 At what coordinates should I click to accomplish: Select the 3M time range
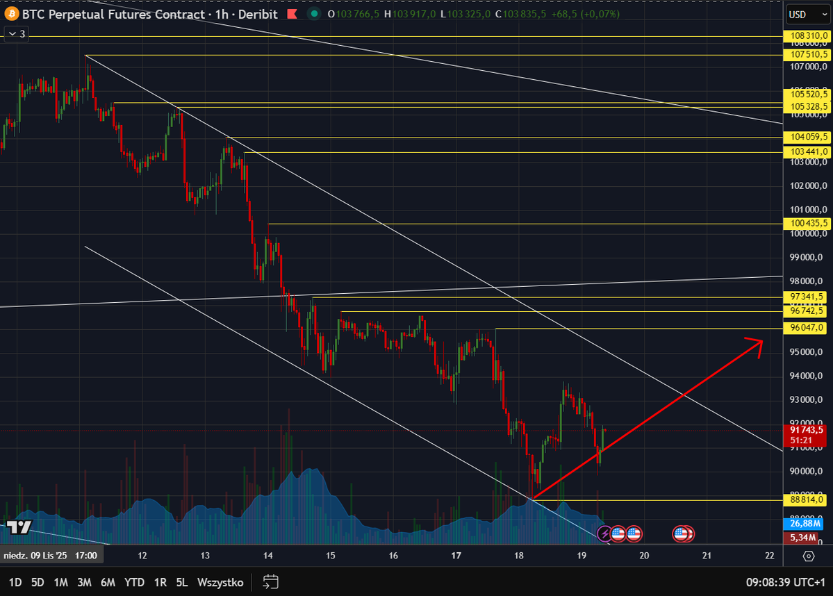point(85,582)
